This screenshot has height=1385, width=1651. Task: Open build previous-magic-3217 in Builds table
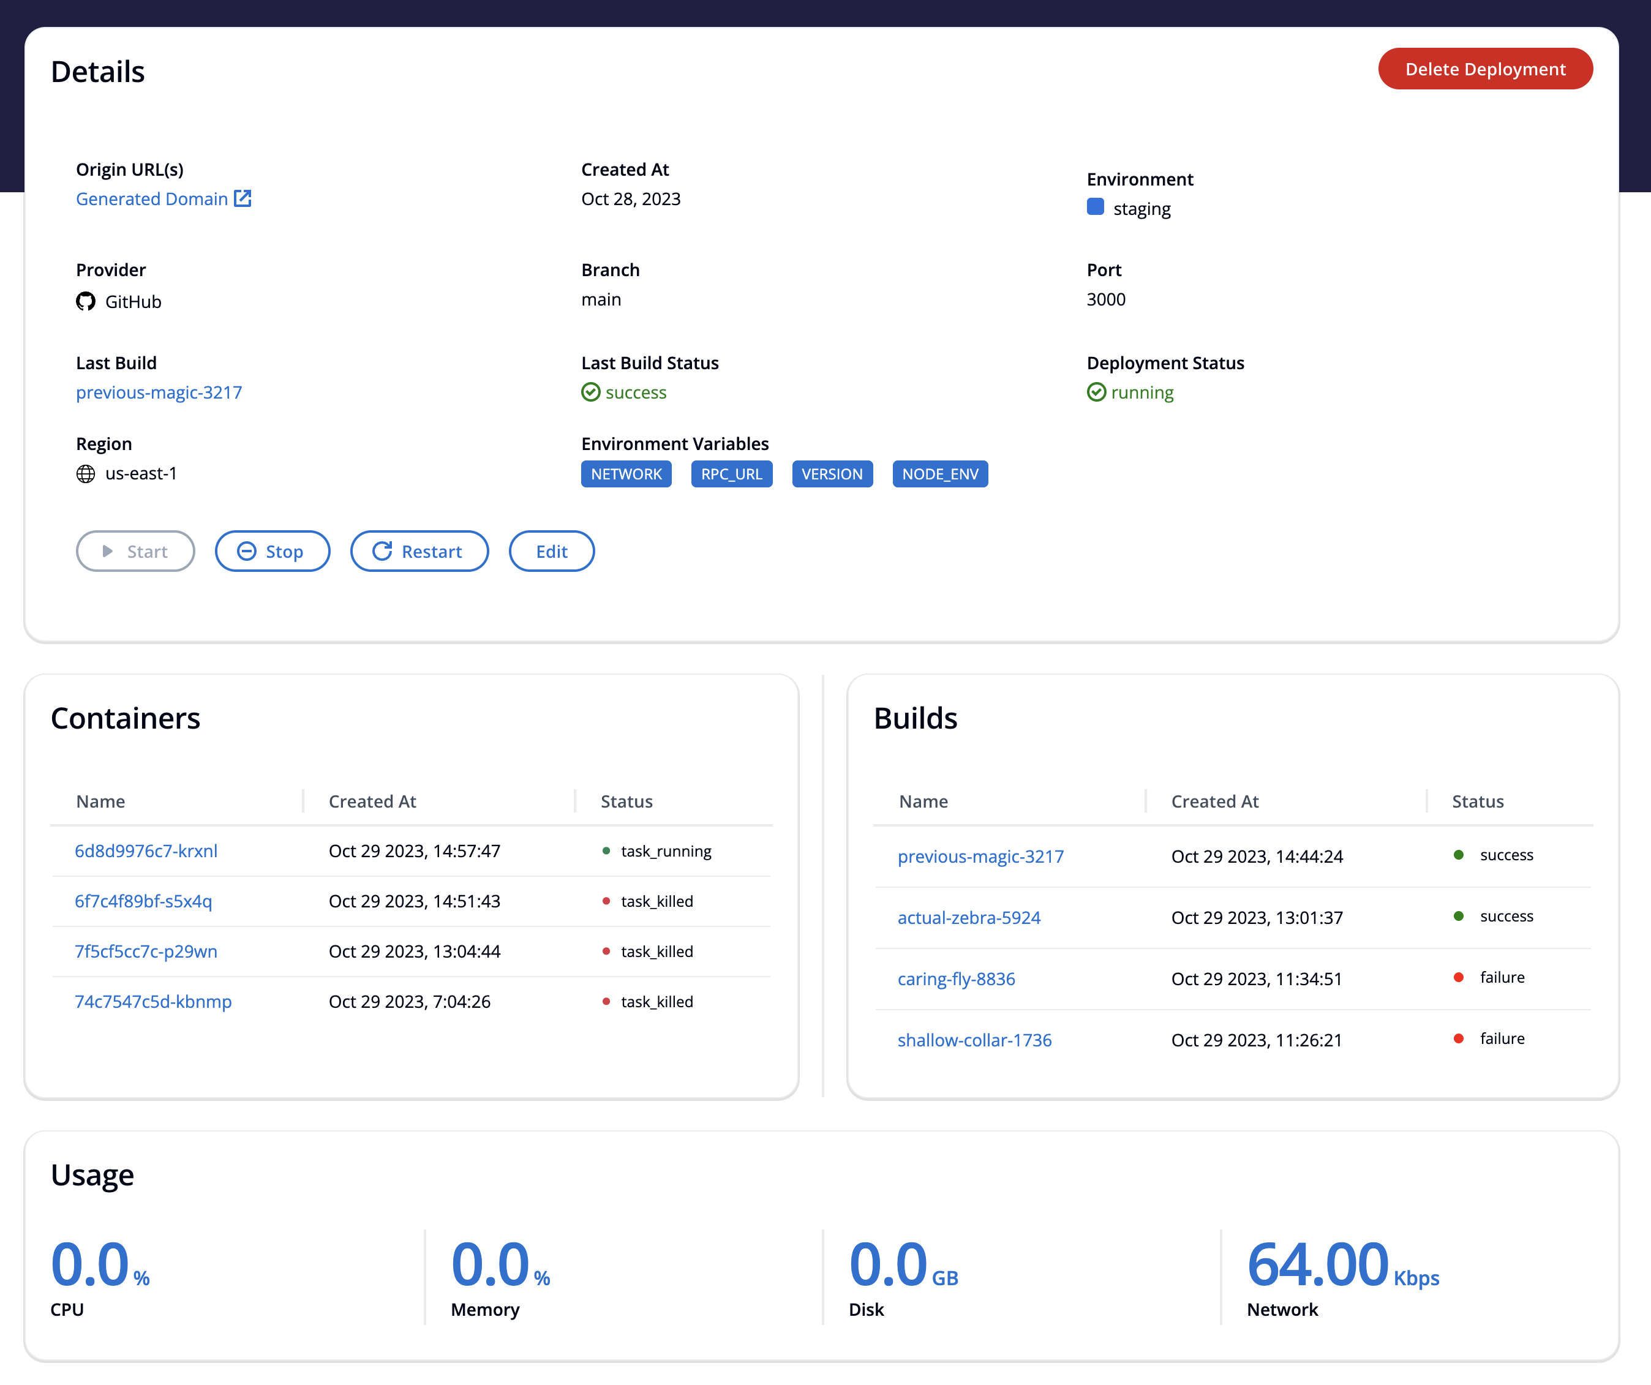tap(980, 856)
